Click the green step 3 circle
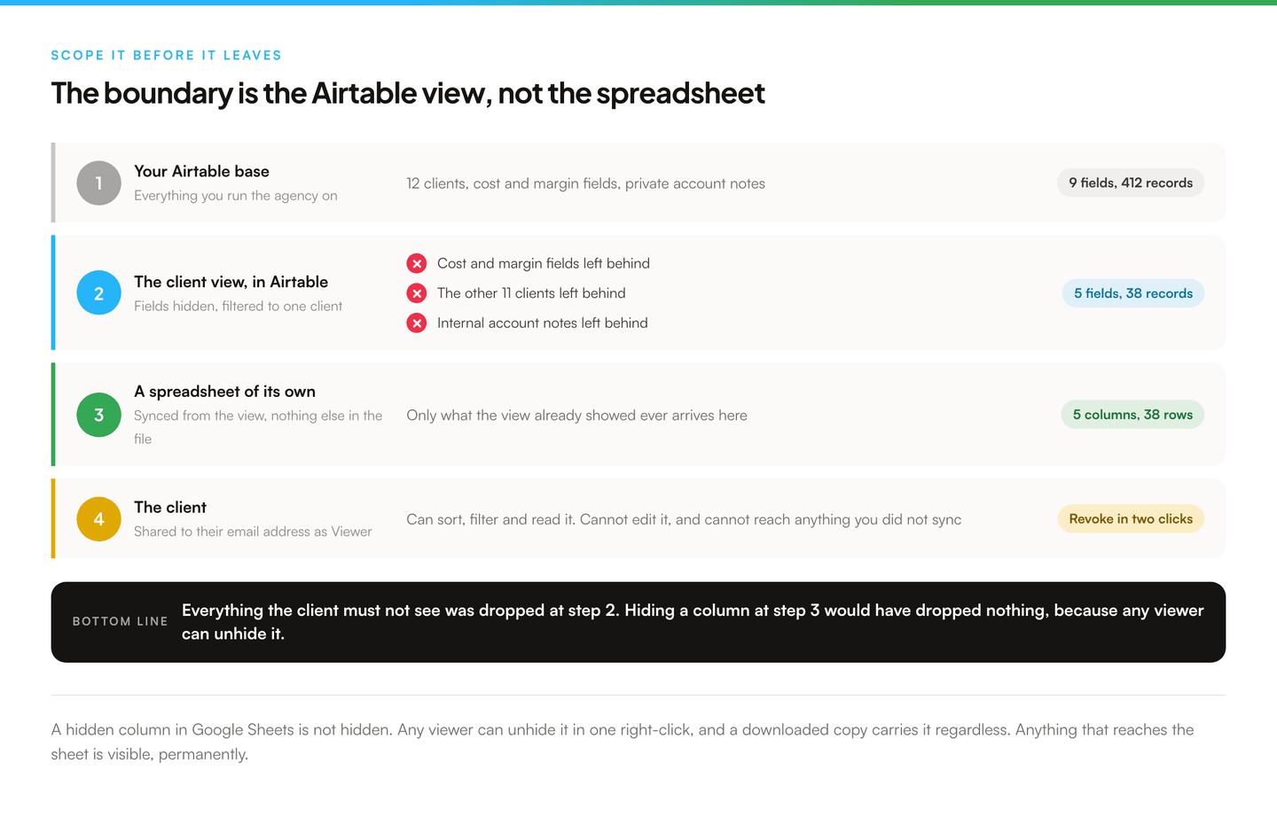Screen dimensions: 1277x817 [x=98, y=415]
